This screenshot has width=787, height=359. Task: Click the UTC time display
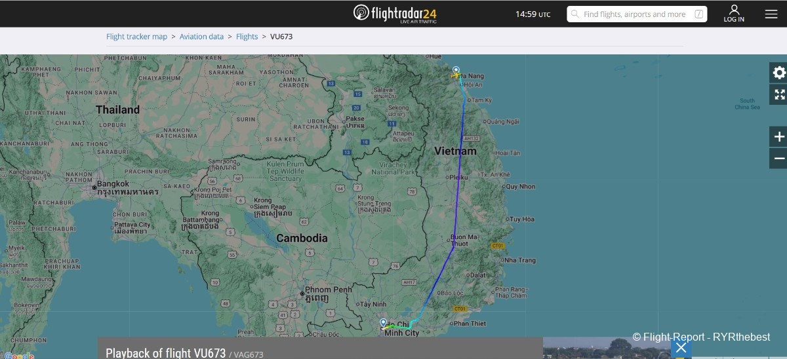[533, 14]
